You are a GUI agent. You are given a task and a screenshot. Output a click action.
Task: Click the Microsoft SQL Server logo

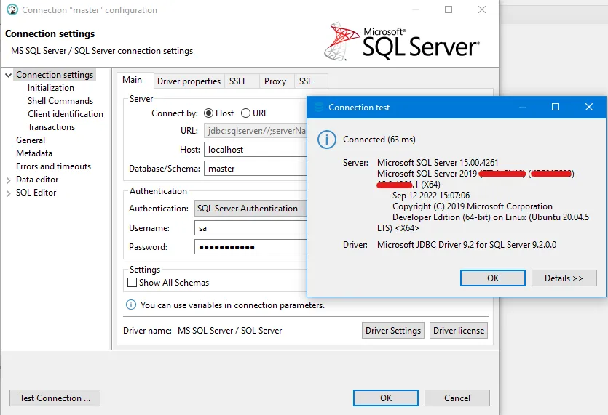[402, 42]
